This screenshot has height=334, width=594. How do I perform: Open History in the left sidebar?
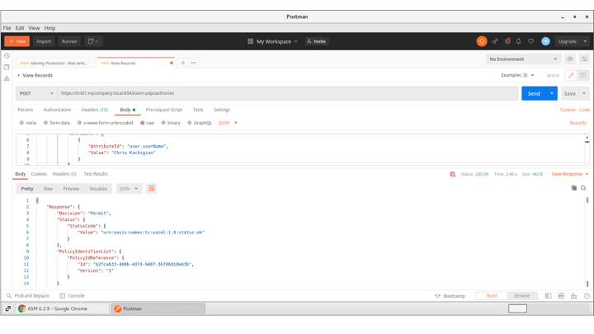pos(7,56)
